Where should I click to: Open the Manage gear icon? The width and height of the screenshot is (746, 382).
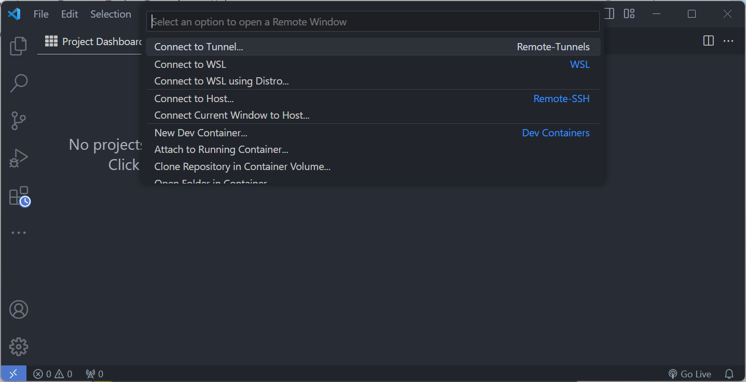(19, 347)
